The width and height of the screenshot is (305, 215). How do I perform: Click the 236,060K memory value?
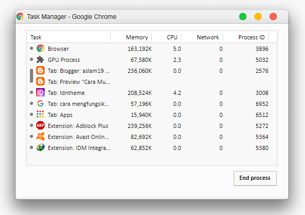(x=140, y=71)
